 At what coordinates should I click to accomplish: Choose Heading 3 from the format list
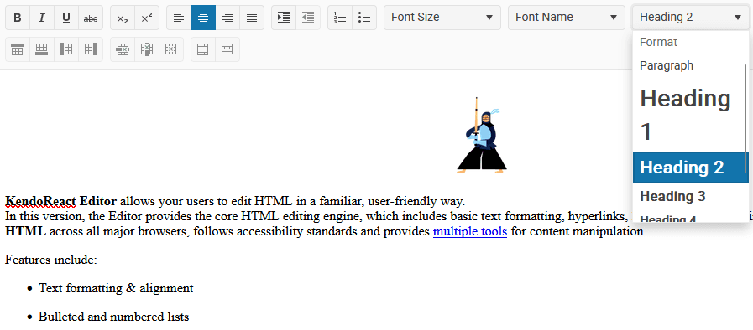coord(688,196)
